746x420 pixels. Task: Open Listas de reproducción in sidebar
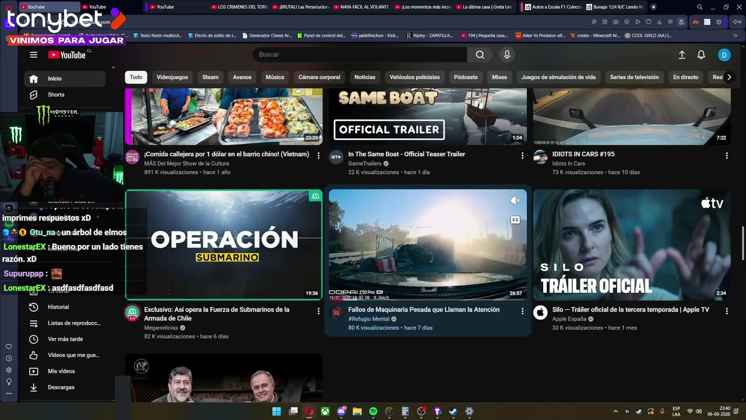coord(65,323)
